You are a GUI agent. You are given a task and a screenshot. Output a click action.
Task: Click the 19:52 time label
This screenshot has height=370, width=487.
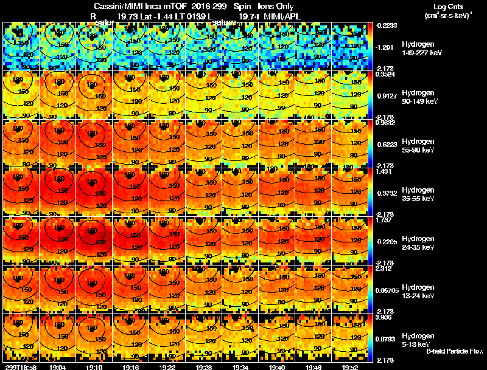click(x=350, y=367)
